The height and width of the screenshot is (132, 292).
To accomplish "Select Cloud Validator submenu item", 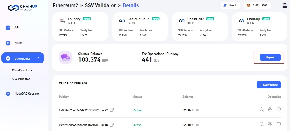I will [x=22, y=70].
